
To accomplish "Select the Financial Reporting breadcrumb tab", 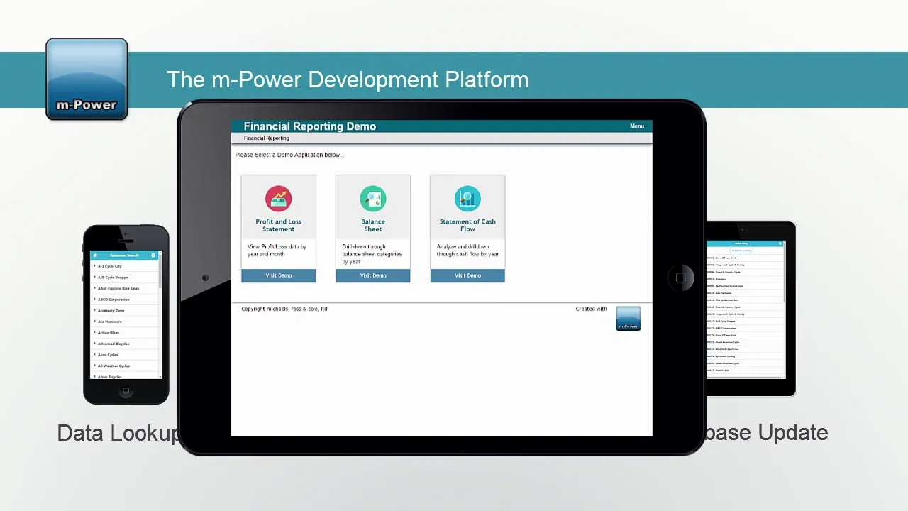I will pyautogui.click(x=267, y=138).
